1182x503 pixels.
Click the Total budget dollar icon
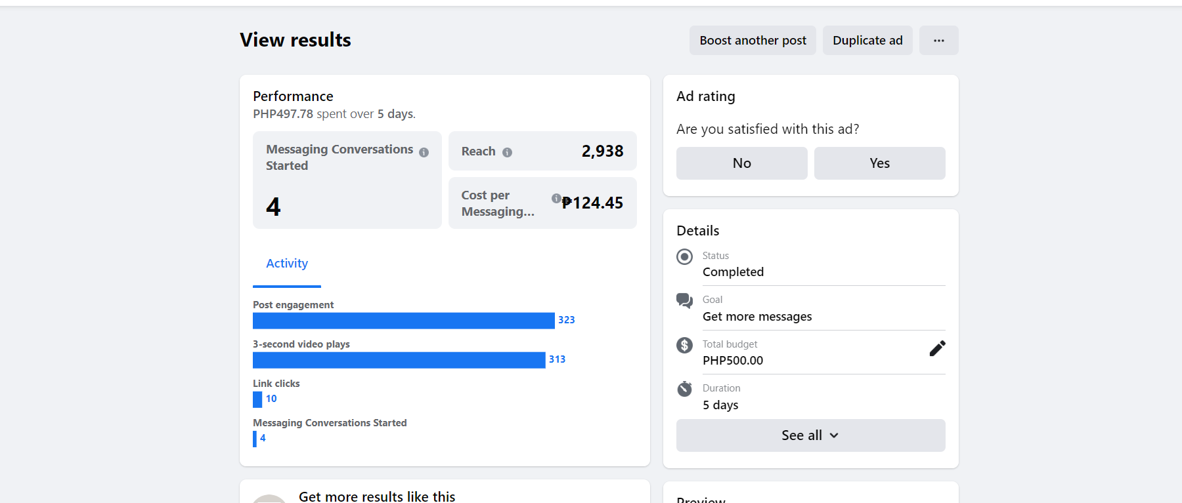684,345
